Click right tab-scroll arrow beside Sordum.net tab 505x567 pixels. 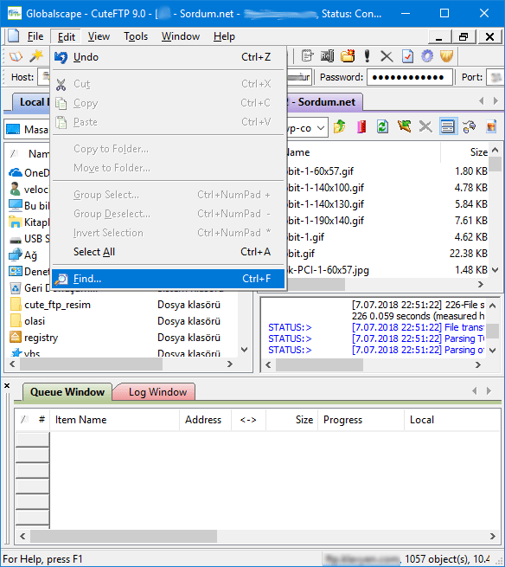pos(495,101)
